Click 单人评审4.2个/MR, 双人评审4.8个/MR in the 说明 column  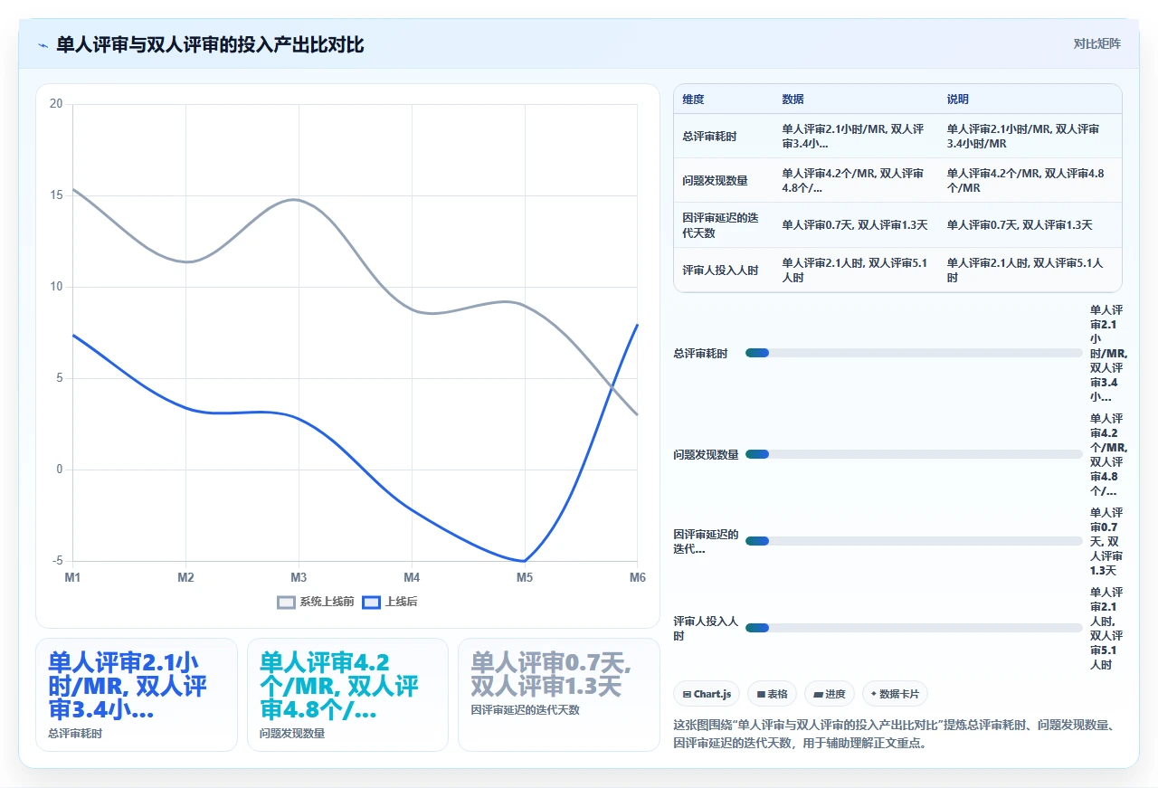1025,181
